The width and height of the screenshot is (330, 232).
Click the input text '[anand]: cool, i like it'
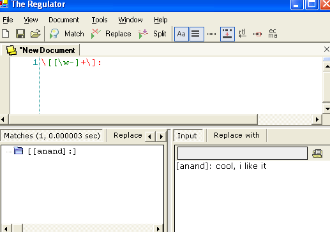click(221, 166)
